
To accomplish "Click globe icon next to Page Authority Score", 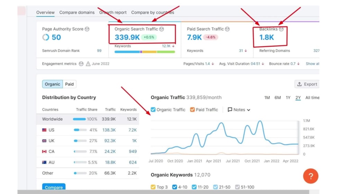I will (x=87, y=29).
